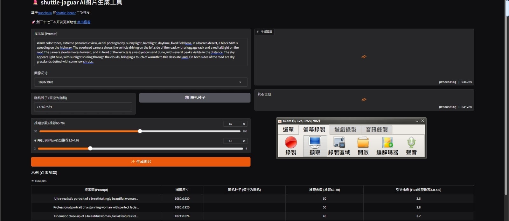Open the folder icon in oCam
The height and width of the screenshot is (221, 509).
tap(363, 143)
